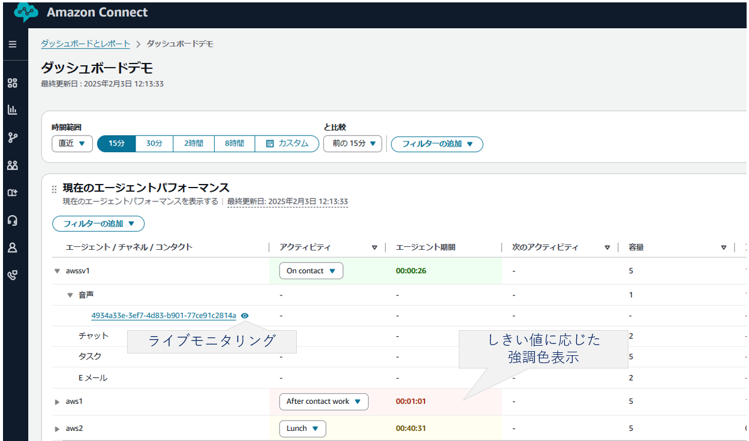Open contact 4934a33e-3ef7-4d83-b901-77ce91c2814a link
Viewport: 749px width, 441px height.
[x=164, y=316]
